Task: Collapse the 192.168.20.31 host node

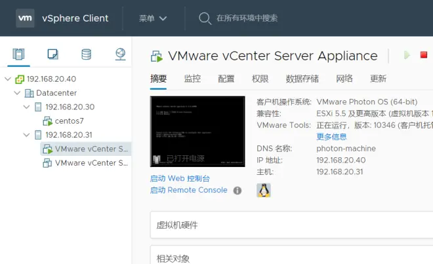Action: coord(26,135)
